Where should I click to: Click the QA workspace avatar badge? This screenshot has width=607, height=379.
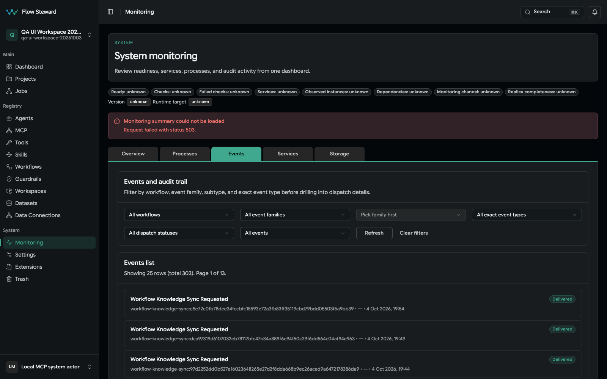tap(12, 35)
